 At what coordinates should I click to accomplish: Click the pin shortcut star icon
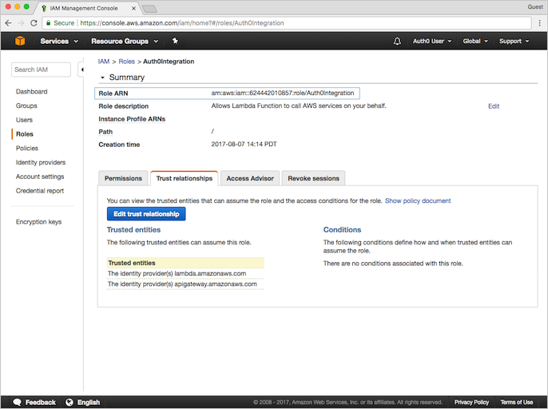175,41
